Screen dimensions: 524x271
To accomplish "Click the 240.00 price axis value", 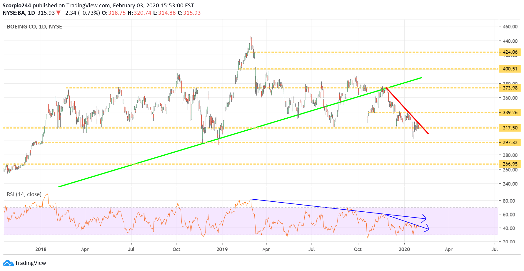I will 510,184.
